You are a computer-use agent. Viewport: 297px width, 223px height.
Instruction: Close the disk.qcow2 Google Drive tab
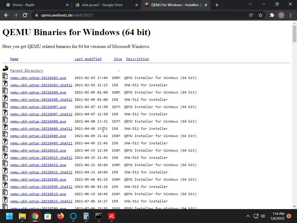tap(137, 5)
